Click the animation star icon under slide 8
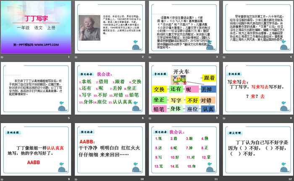This screenshot has width=294, height=181. [x=224, y=118]
